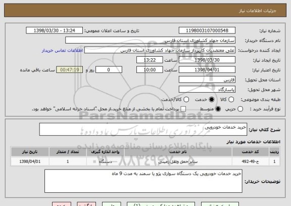291x206 pixels.
Task: Click the need number field 1198003107000548
Action: click(207, 30)
